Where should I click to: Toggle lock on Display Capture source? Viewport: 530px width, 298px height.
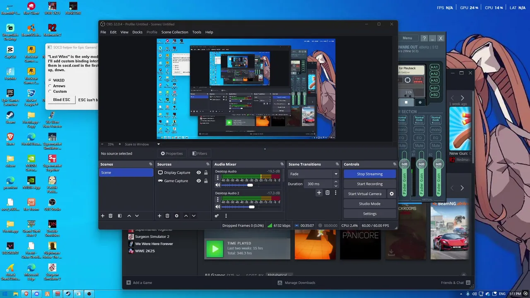[206, 173]
